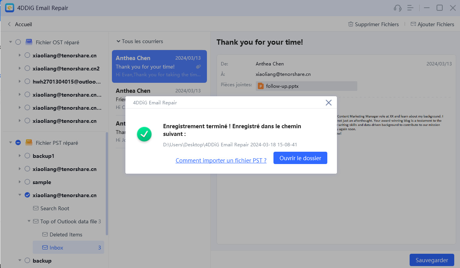Toggle checkbox for first xiaoliang@tenorshare.cn OST account

click(x=27, y=55)
